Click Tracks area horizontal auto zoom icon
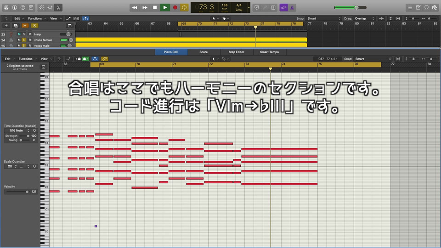This screenshot has height=248, width=441. (x=398, y=18)
